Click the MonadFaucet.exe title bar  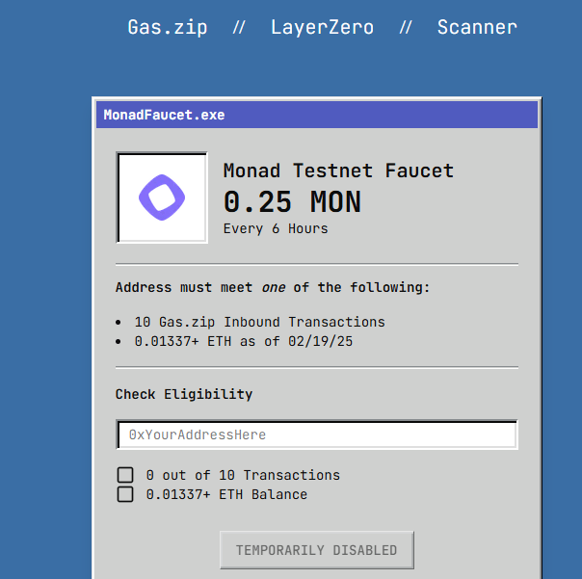tap(316, 115)
